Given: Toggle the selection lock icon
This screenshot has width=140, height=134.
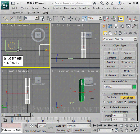Looking at the screenshot, I should (x=26, y=126).
